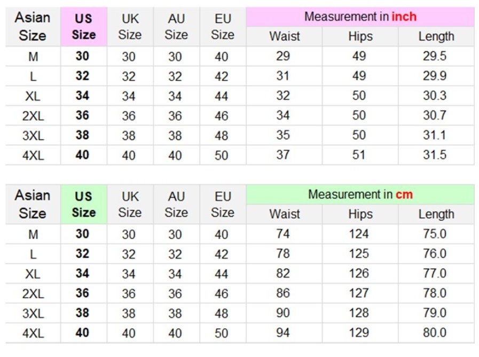Click the 86 waist cell
Viewport: 479px width, 357px height.
(283, 293)
